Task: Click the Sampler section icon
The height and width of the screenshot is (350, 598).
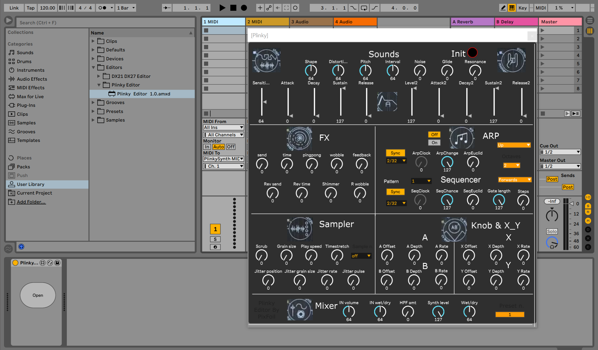Action: tap(300, 229)
